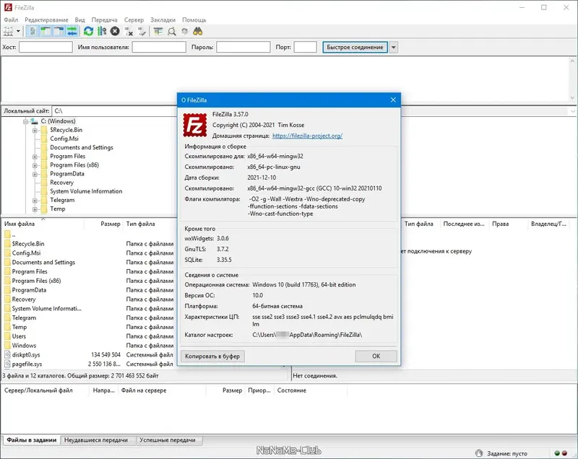
Task: Collapse the C: (Windows) tree node
Action: coord(25,121)
